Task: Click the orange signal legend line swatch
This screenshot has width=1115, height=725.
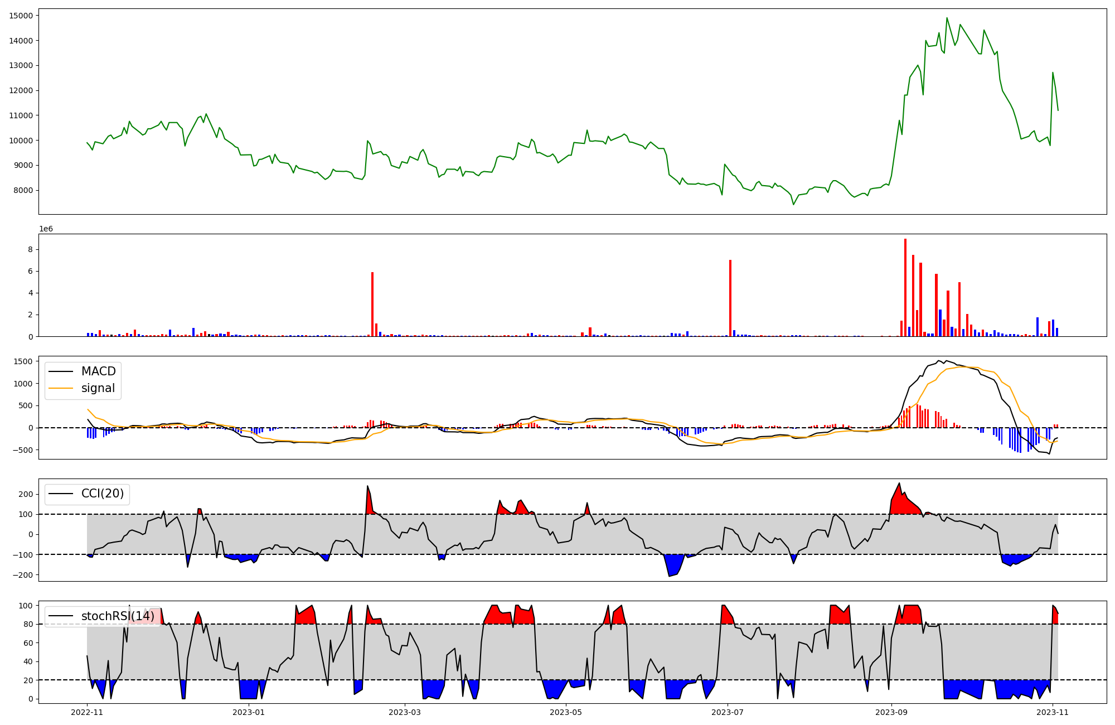Action: click(x=61, y=388)
